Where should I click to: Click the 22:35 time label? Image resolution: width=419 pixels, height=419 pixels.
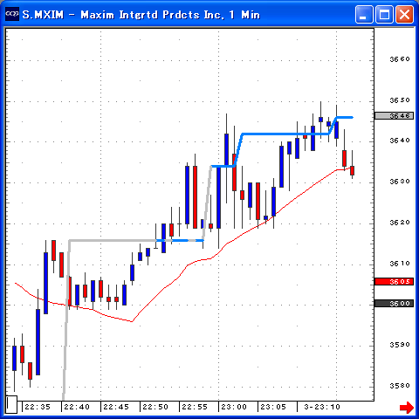click(x=38, y=407)
